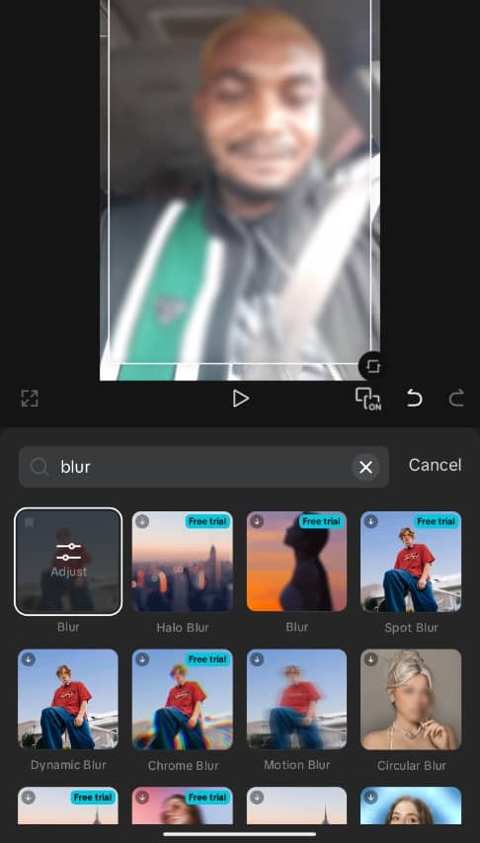This screenshot has width=480, height=843.
Task: Tap the blurred video preview
Action: (240, 190)
